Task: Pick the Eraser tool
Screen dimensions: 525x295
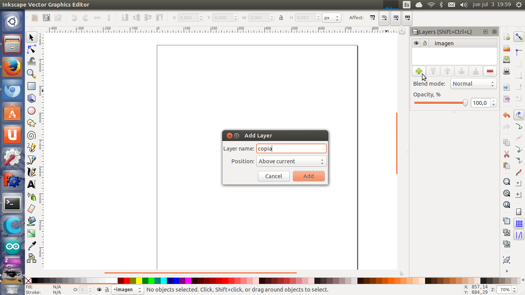Action: coord(32,209)
